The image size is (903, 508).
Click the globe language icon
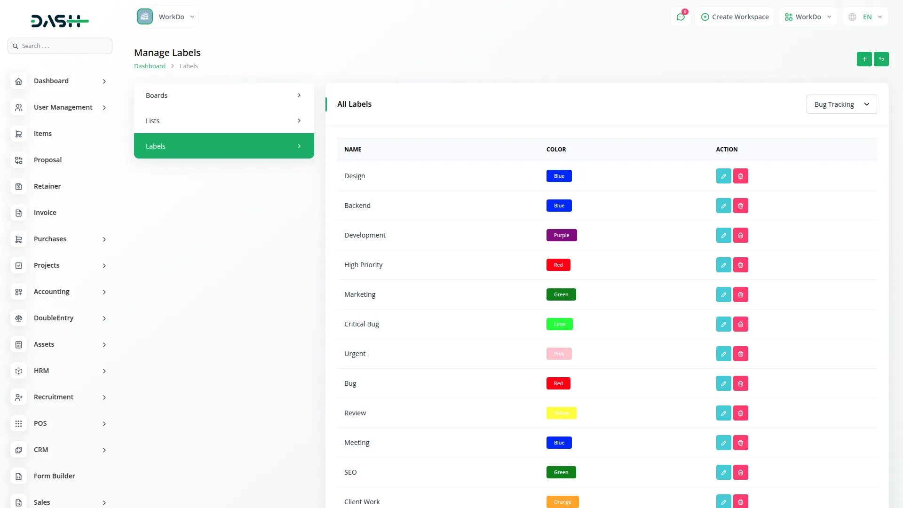pos(852,16)
